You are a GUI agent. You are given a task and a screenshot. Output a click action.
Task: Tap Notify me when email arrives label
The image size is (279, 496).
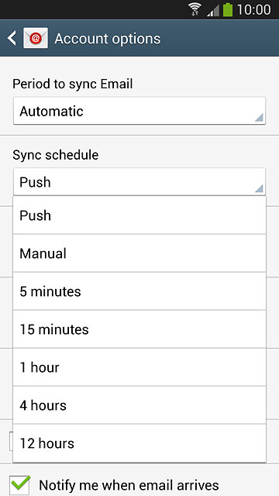(129, 485)
